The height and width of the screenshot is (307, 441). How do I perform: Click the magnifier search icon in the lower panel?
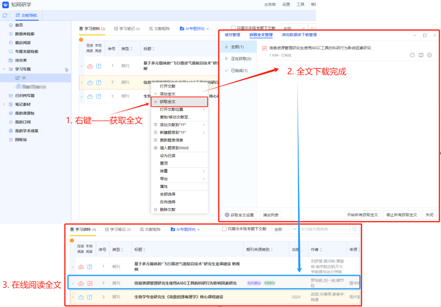coord(355,230)
